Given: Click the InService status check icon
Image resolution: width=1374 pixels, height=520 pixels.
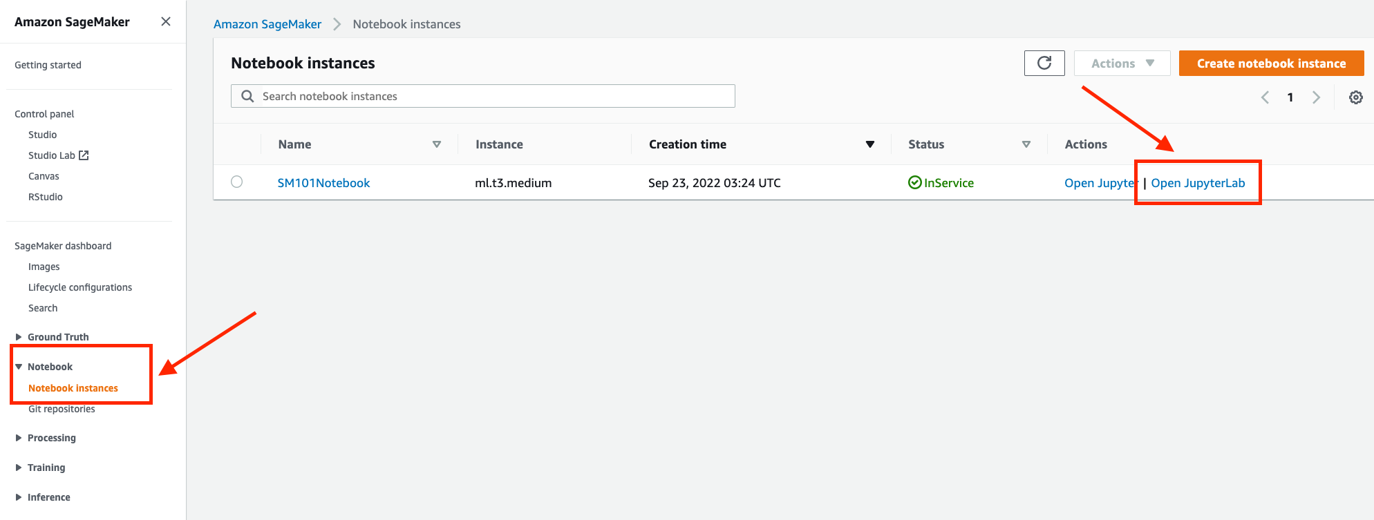Looking at the screenshot, I should 914,182.
